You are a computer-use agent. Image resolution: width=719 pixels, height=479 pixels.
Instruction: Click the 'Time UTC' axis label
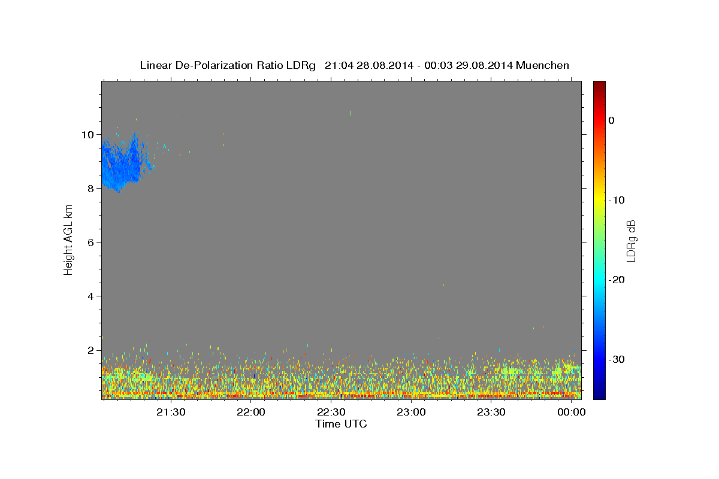(x=341, y=424)
